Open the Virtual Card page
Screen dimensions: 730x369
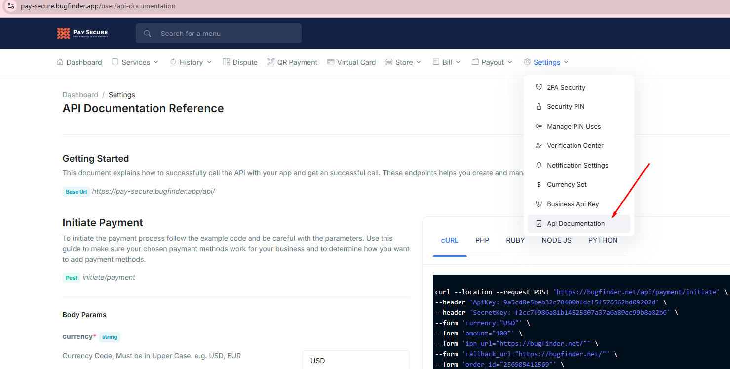[351, 62]
